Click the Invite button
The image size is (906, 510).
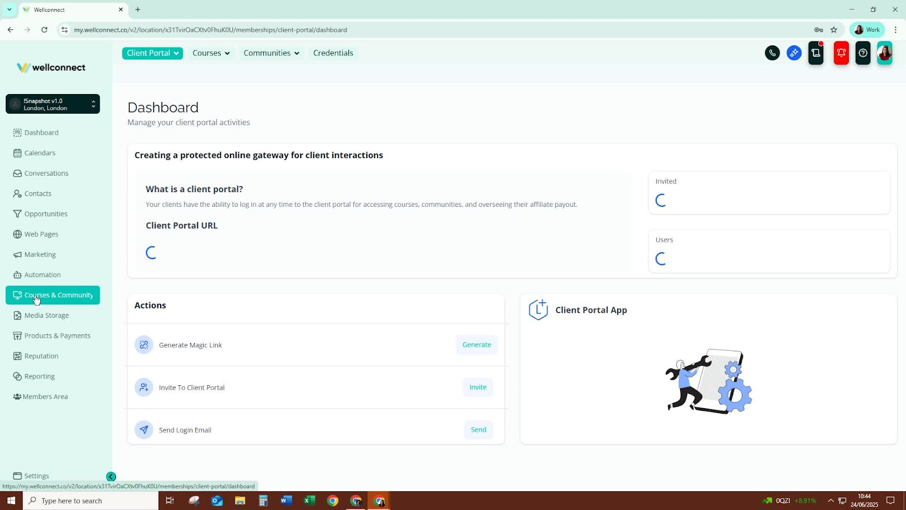point(478,387)
